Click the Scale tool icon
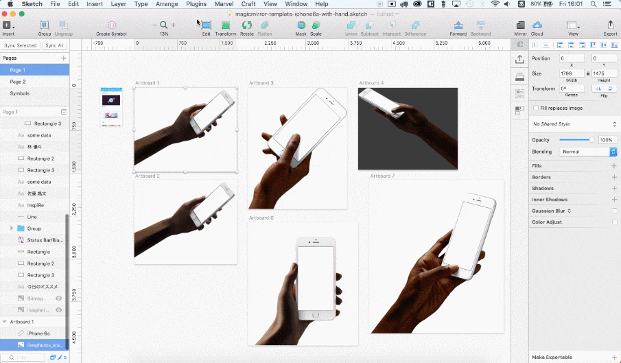The width and height of the screenshot is (621, 363). 316,25
